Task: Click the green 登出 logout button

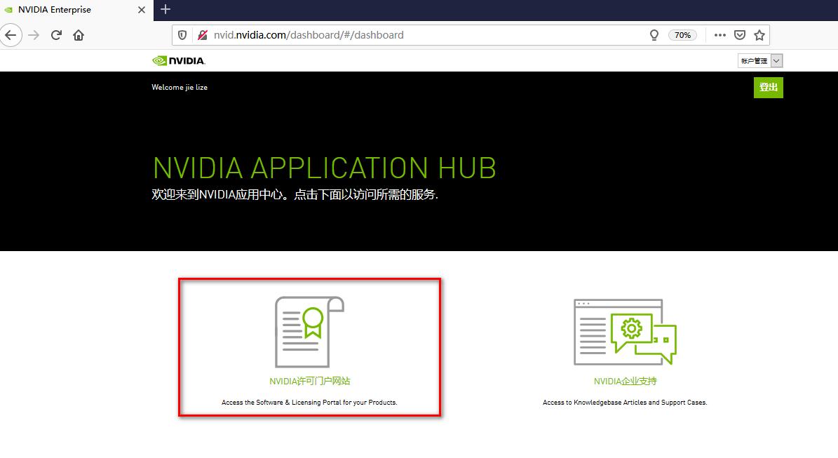Action: [768, 88]
